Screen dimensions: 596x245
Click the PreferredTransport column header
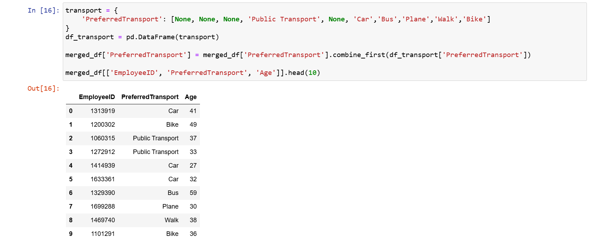click(x=150, y=97)
